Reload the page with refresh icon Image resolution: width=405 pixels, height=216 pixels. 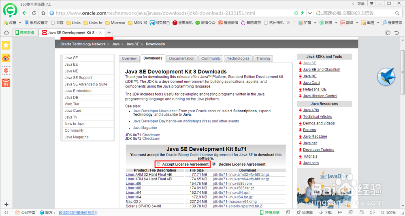point(34,13)
